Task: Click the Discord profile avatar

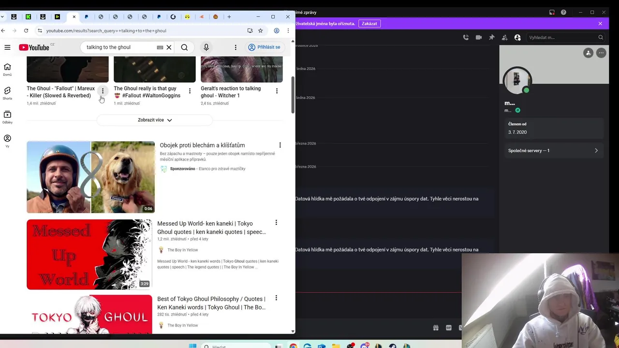Action: (x=517, y=80)
